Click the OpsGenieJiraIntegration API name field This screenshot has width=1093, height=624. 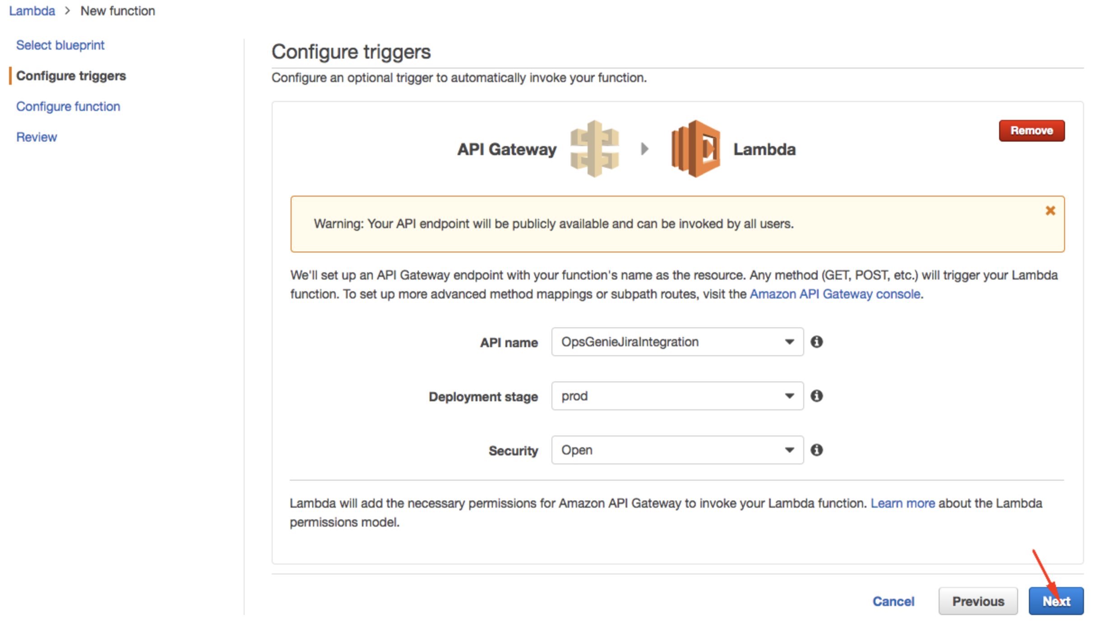(675, 341)
